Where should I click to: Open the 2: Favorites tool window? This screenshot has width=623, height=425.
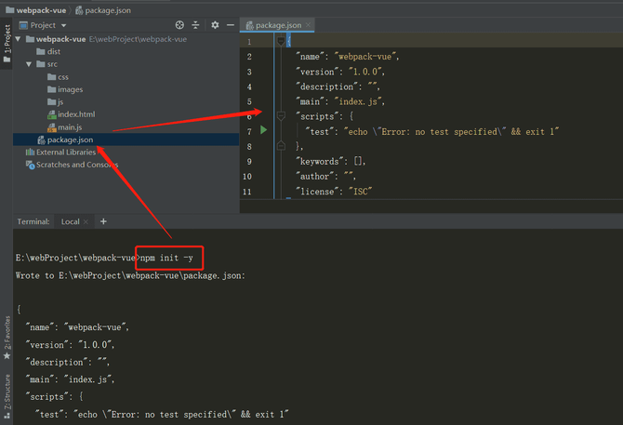pos(7,338)
